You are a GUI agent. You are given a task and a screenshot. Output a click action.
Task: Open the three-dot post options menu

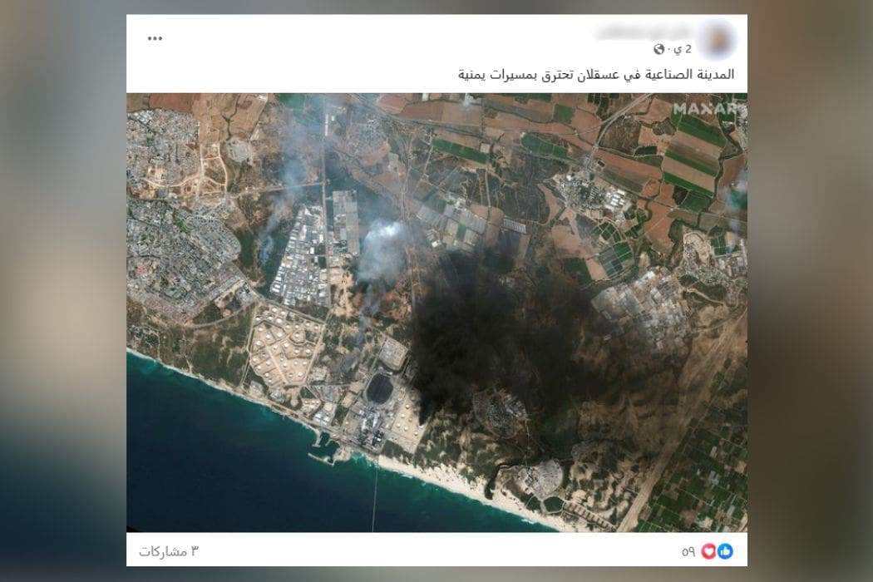pos(155,38)
